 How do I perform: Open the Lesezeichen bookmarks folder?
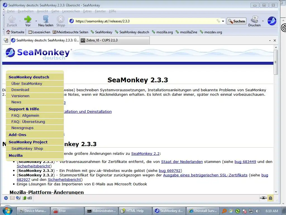39,32
